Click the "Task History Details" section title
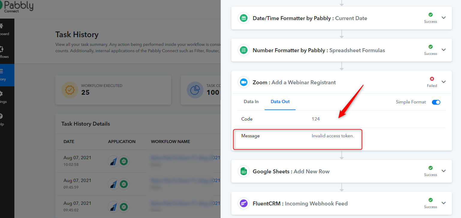This screenshot has height=218, width=461. click(86, 124)
